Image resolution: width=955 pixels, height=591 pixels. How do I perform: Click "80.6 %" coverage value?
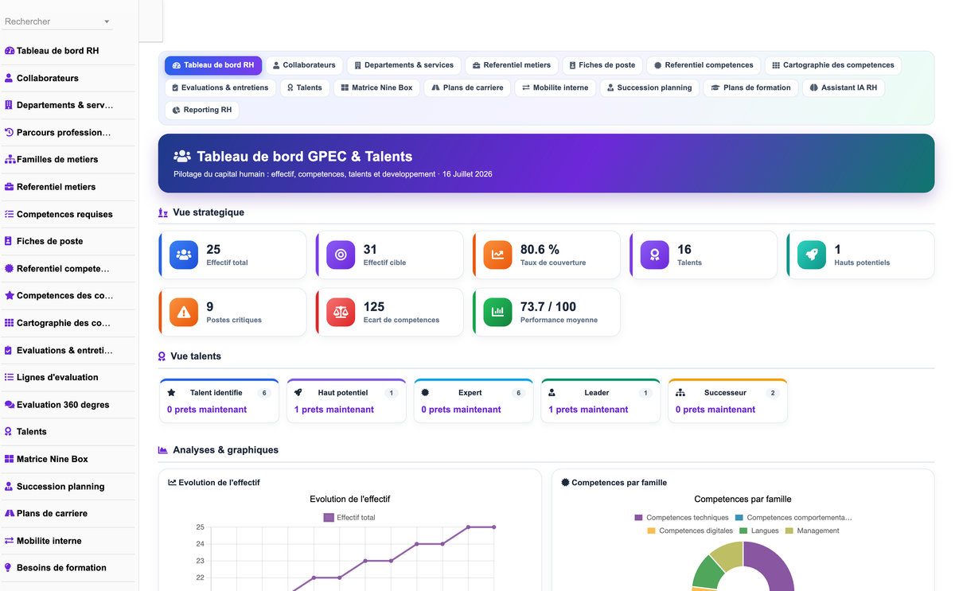tap(540, 250)
